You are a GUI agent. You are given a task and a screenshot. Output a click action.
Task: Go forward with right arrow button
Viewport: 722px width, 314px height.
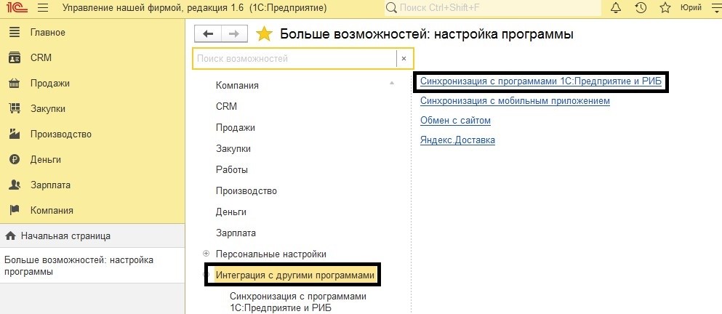pos(233,34)
